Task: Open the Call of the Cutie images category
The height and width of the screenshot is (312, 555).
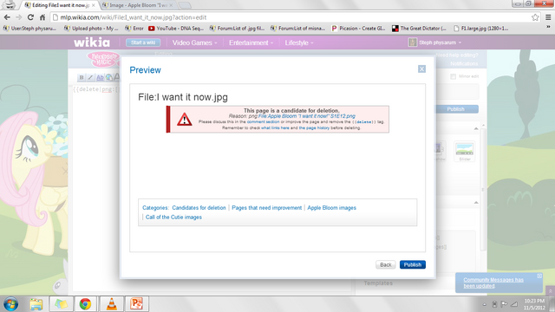Action: tap(173, 218)
